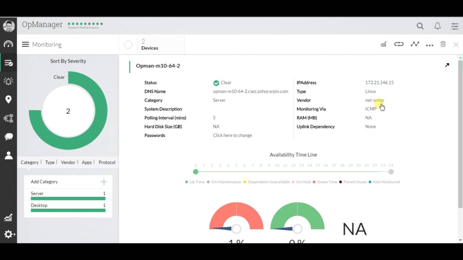Click the On Maintenance legend entry
The height and width of the screenshot is (260, 463).
pyautogui.click(x=224, y=182)
